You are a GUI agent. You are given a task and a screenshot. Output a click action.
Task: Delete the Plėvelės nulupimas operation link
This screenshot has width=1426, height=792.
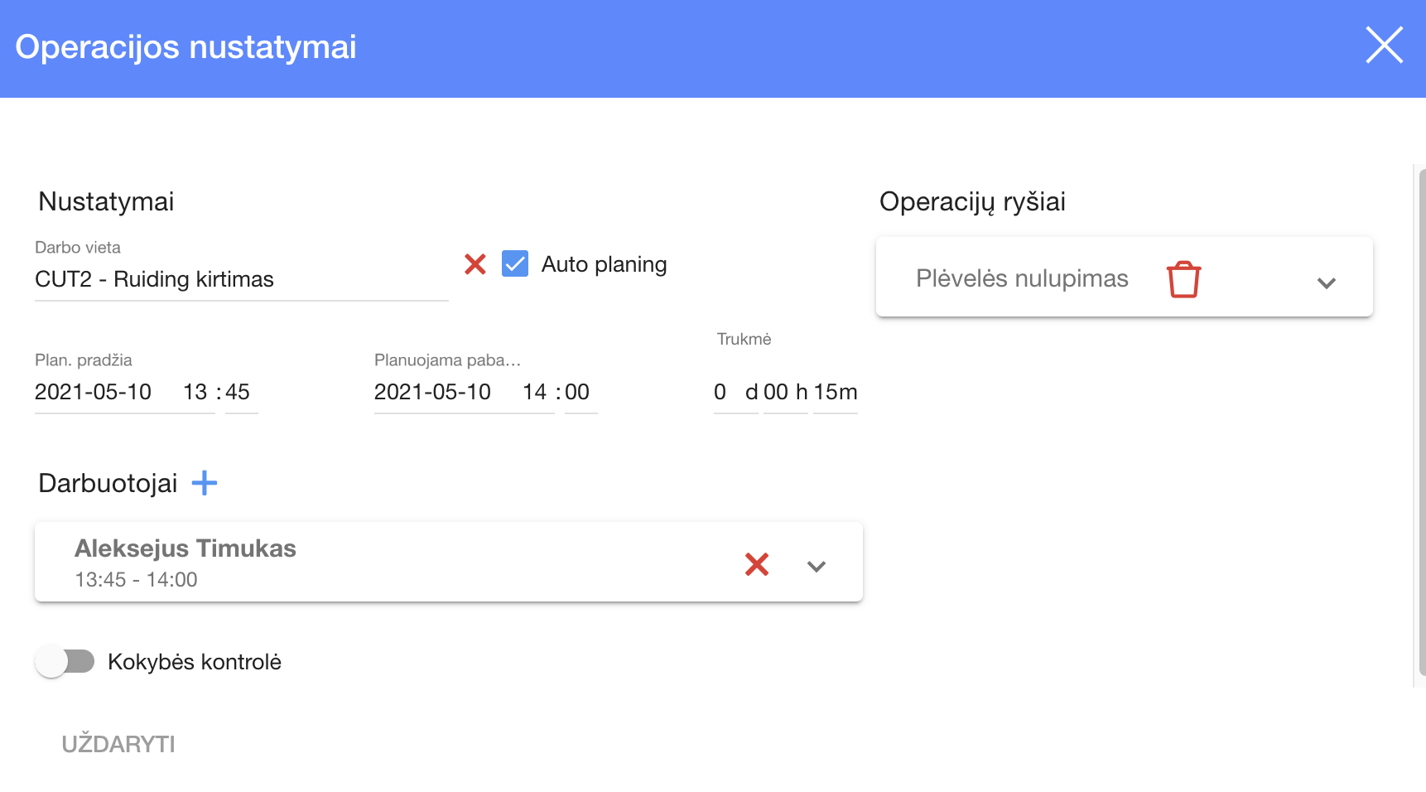tap(1183, 279)
